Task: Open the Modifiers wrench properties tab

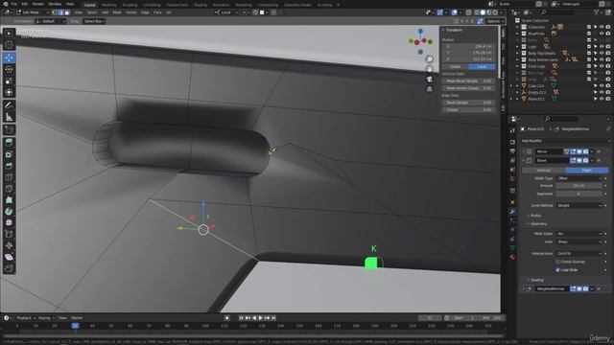Action: tap(512, 211)
